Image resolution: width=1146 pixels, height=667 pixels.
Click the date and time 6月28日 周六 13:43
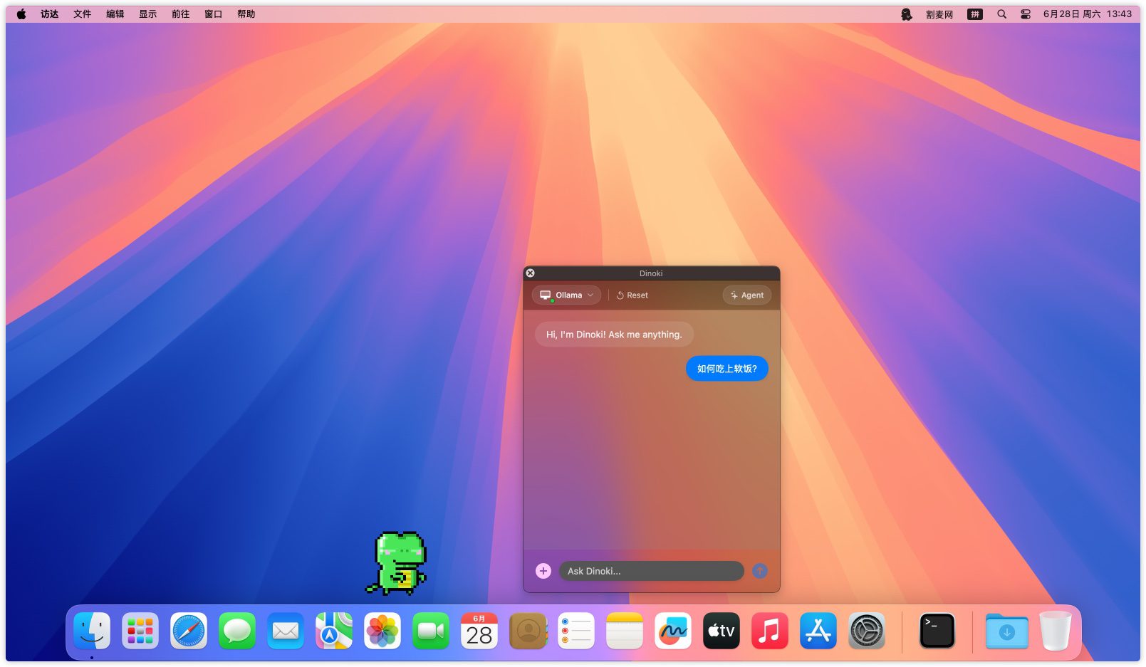[1088, 14]
